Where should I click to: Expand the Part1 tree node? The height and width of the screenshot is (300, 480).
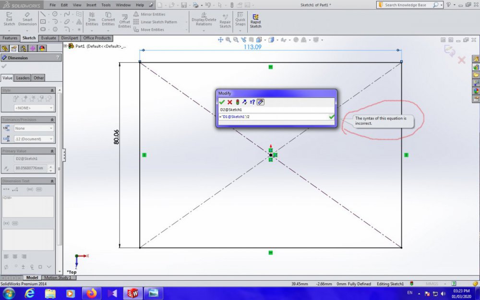(65, 46)
